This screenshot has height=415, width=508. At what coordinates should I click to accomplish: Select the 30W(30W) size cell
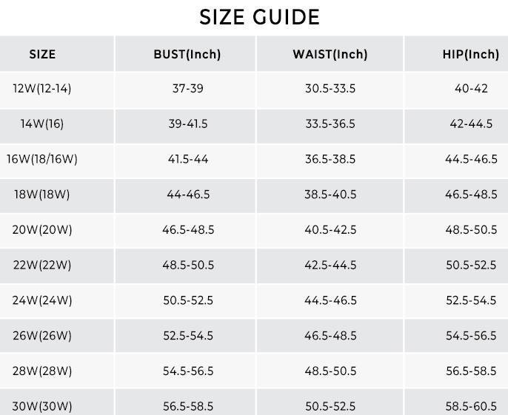click(42, 406)
